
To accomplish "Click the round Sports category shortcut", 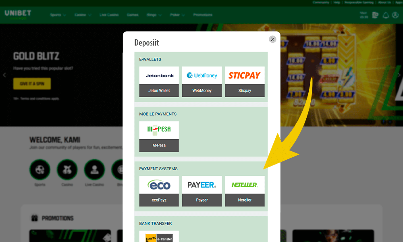I will [x=39, y=170].
